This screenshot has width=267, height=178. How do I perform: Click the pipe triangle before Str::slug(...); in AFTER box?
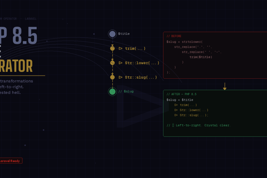pos(176,115)
